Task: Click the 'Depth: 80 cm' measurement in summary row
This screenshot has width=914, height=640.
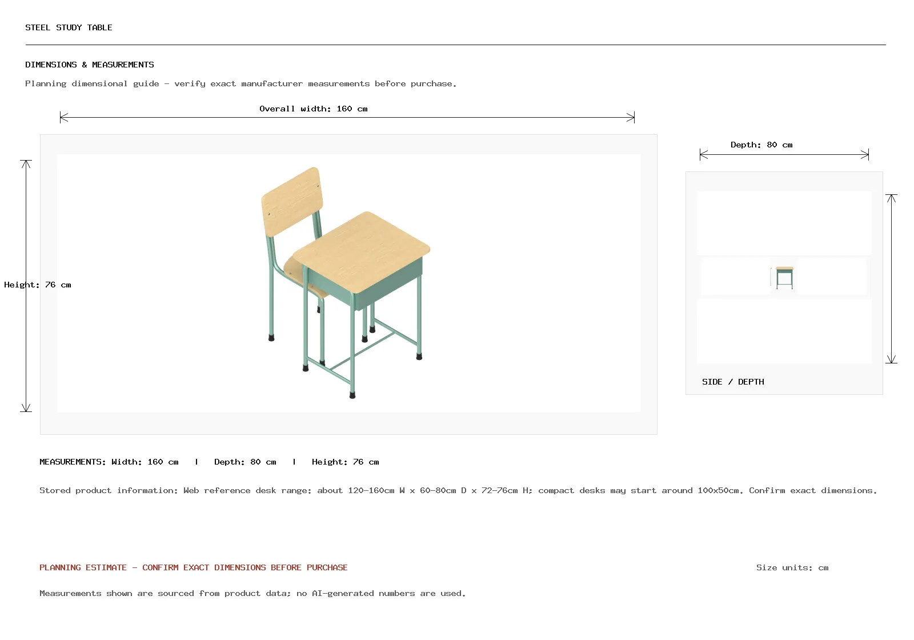Action: (x=245, y=462)
